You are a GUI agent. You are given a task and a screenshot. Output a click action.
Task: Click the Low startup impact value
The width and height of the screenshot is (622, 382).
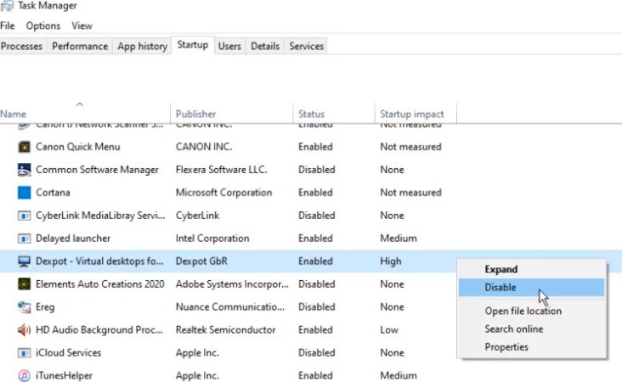point(389,330)
